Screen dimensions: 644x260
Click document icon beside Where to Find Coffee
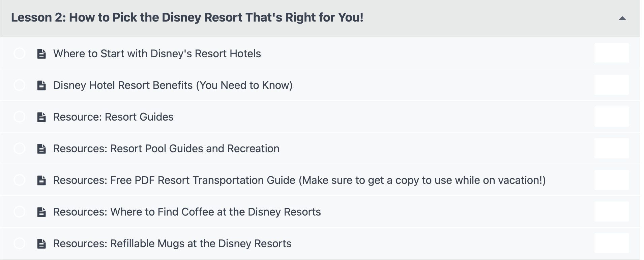41,212
